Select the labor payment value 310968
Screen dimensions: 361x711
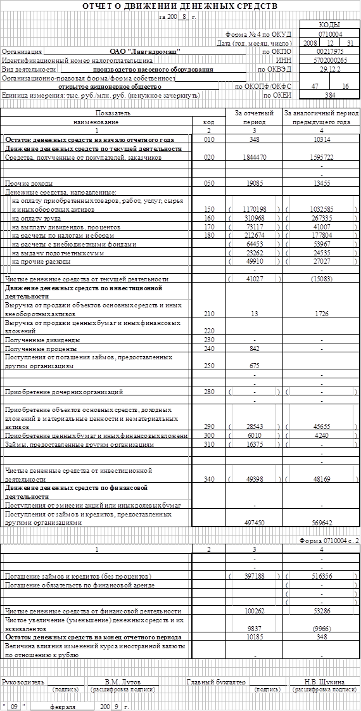pos(254,218)
